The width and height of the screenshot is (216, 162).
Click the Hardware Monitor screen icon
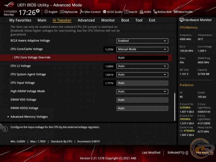click(181, 20)
